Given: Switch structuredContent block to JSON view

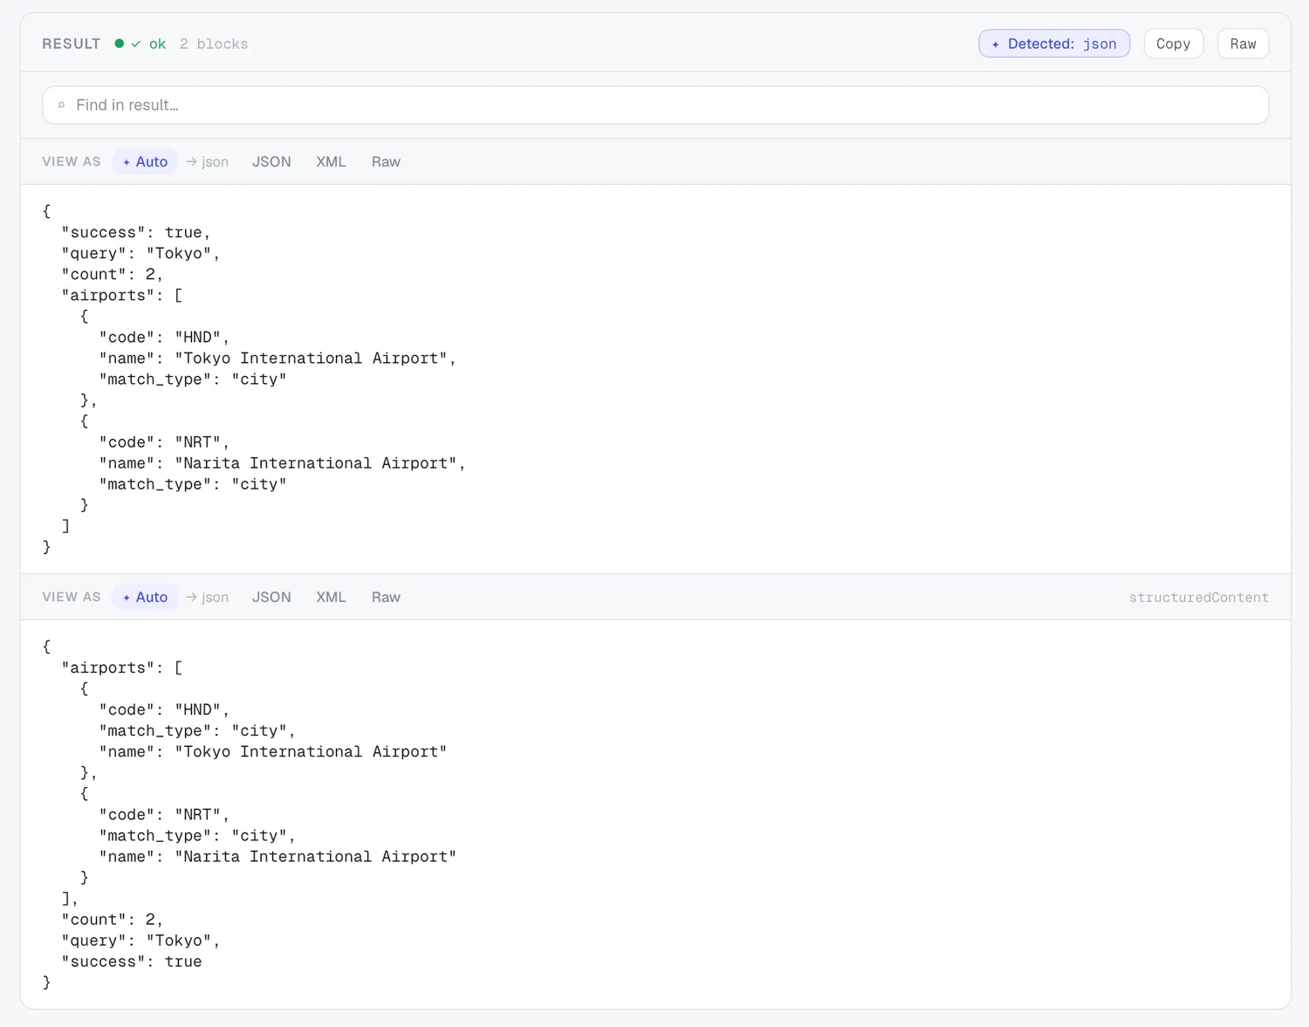Looking at the screenshot, I should pos(271,597).
